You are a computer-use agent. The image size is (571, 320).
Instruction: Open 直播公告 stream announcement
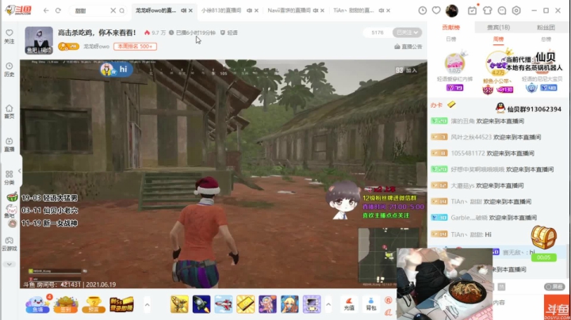(x=408, y=47)
